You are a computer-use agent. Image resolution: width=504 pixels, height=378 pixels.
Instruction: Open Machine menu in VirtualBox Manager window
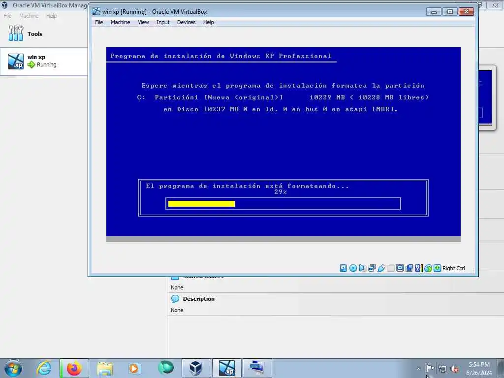[29, 16]
